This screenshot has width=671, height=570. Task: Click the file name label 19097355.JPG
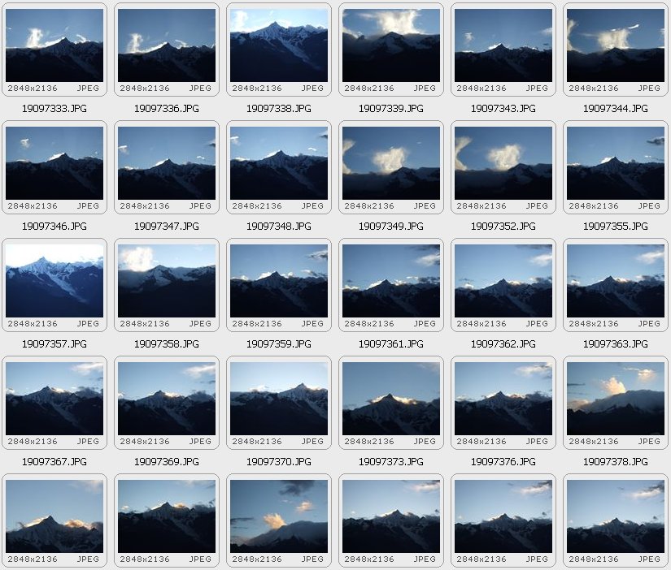(616, 226)
